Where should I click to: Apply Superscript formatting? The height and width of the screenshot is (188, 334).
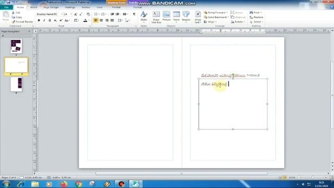[61, 20]
